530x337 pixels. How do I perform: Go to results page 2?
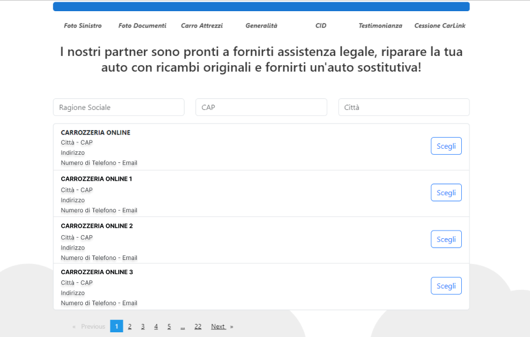tap(130, 326)
